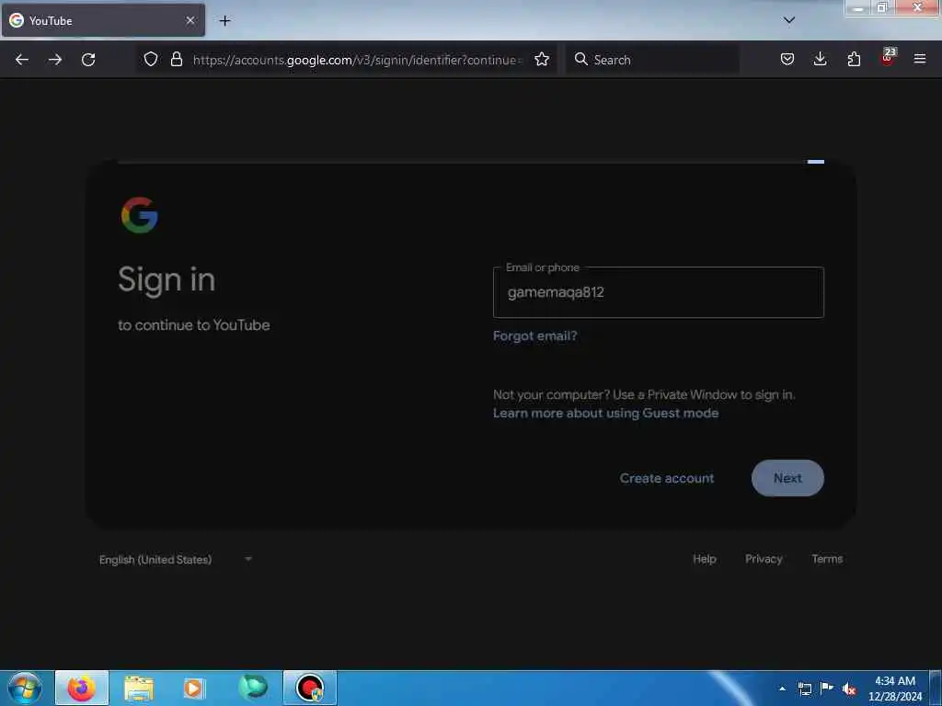This screenshot has width=942, height=706.
Task: Go forward one page
Action: [x=55, y=60]
